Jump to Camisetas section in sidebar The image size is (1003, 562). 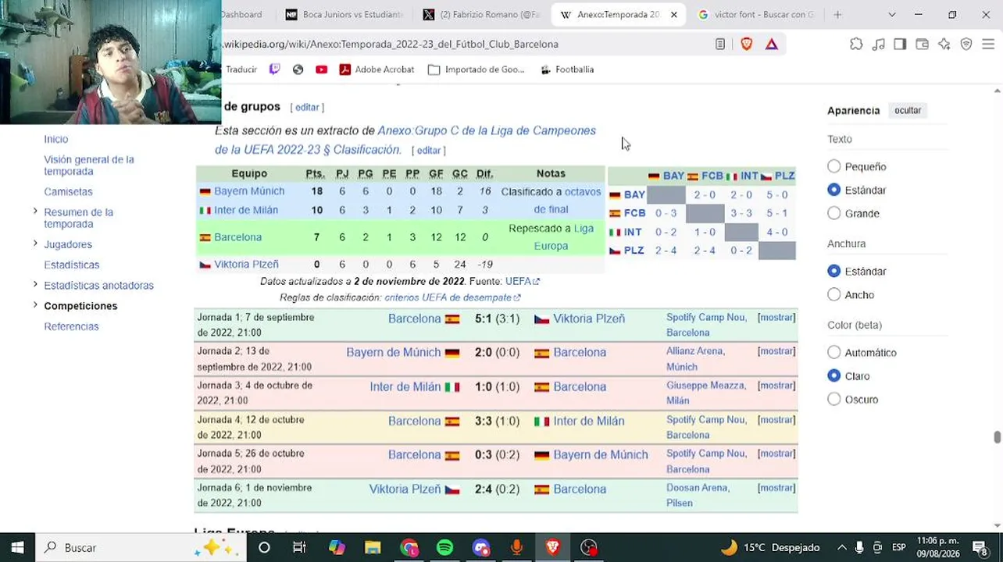[68, 191]
